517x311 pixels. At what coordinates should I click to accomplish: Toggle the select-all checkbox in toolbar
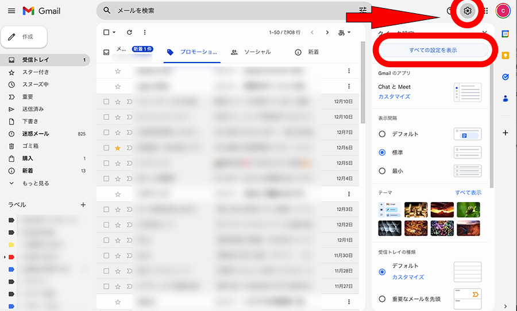point(106,32)
